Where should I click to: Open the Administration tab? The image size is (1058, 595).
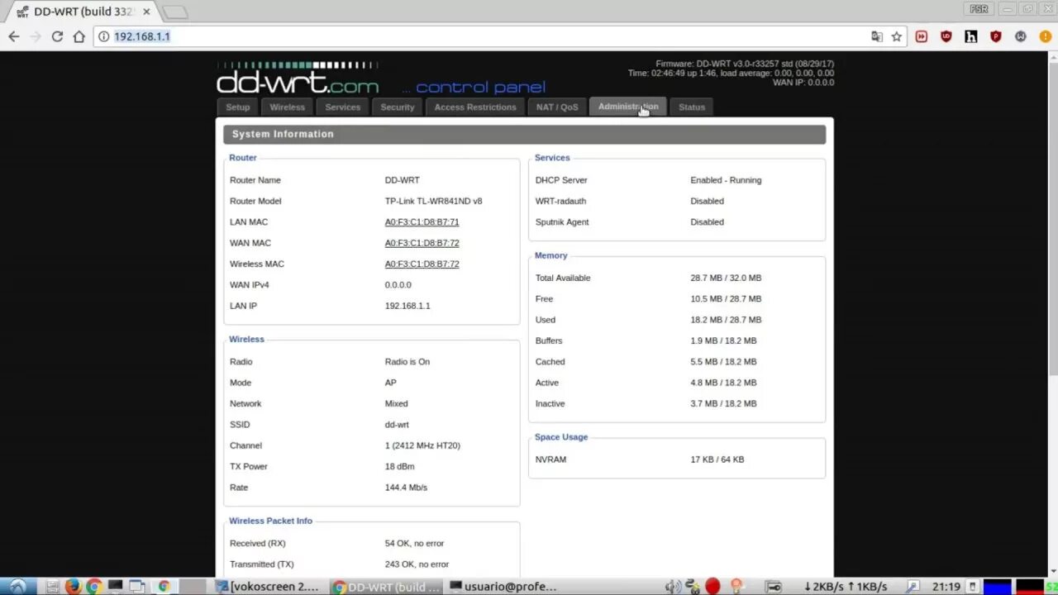click(628, 107)
